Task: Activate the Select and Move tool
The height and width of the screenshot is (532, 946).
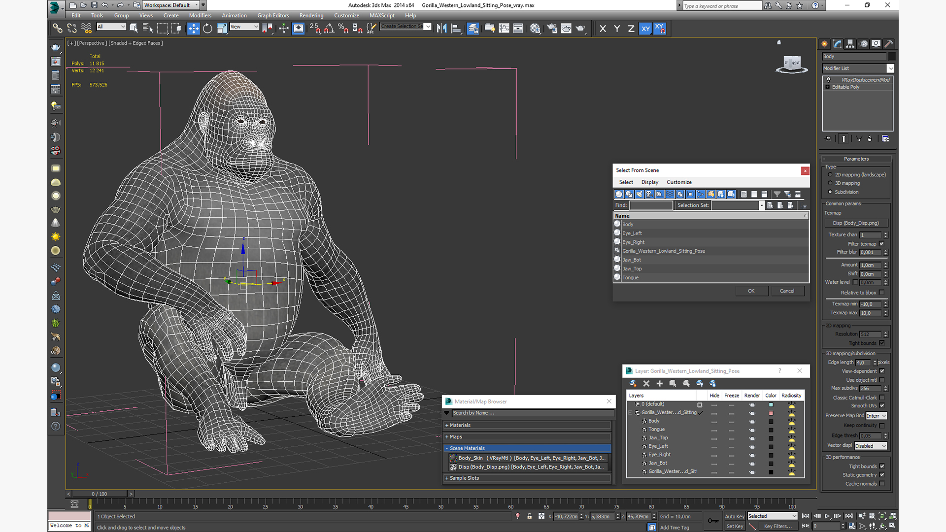Action: click(193, 29)
